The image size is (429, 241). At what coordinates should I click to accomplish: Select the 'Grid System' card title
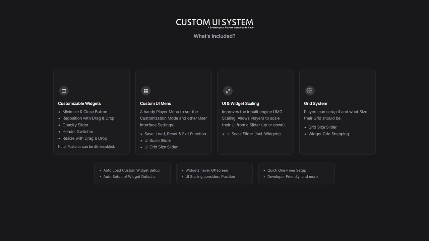(315, 103)
